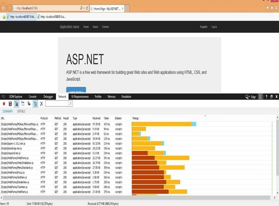Click the Application name brand link
The image size is (279, 206).
70,27
